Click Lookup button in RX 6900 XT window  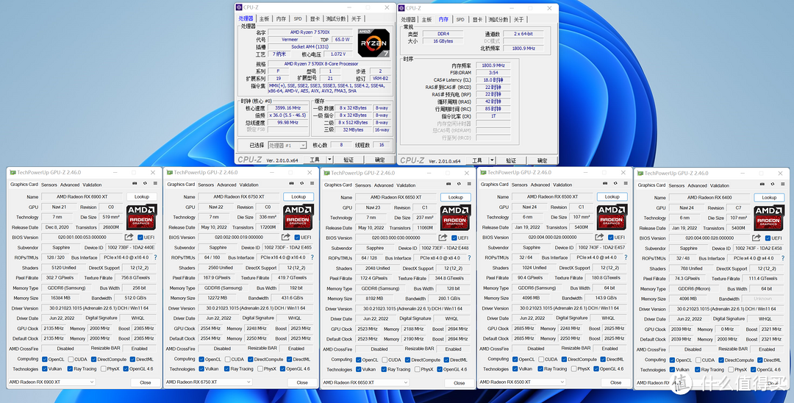pyautogui.click(x=142, y=196)
